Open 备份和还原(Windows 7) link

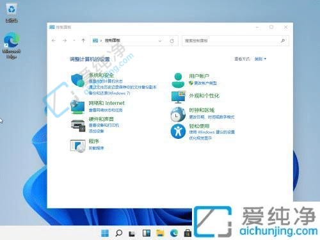pyautogui.click(x=109, y=93)
